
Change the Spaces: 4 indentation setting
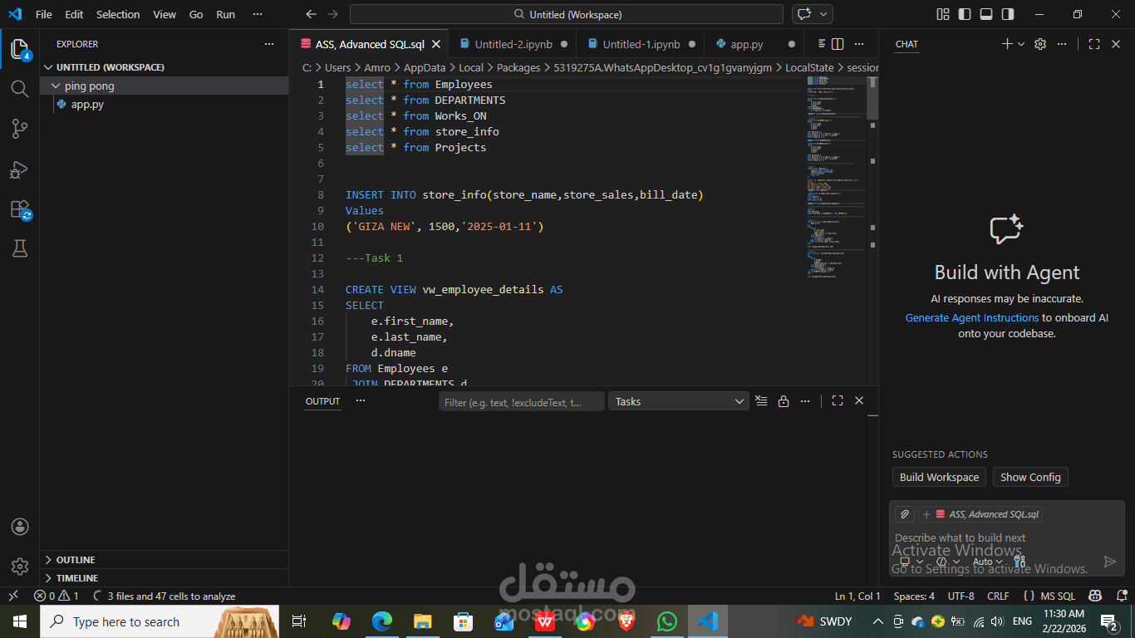tap(914, 596)
